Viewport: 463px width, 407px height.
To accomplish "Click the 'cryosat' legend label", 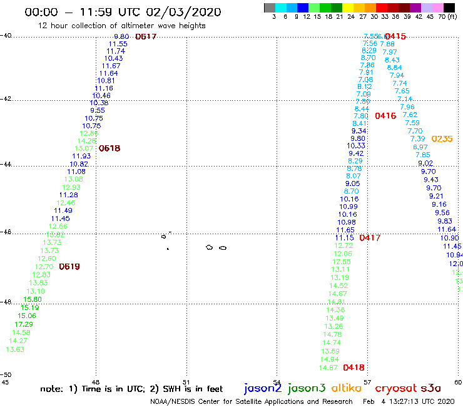I will pos(396,388).
